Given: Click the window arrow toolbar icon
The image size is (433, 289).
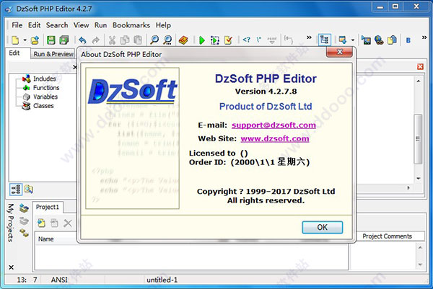Looking at the screenshot, I should pos(343,40).
